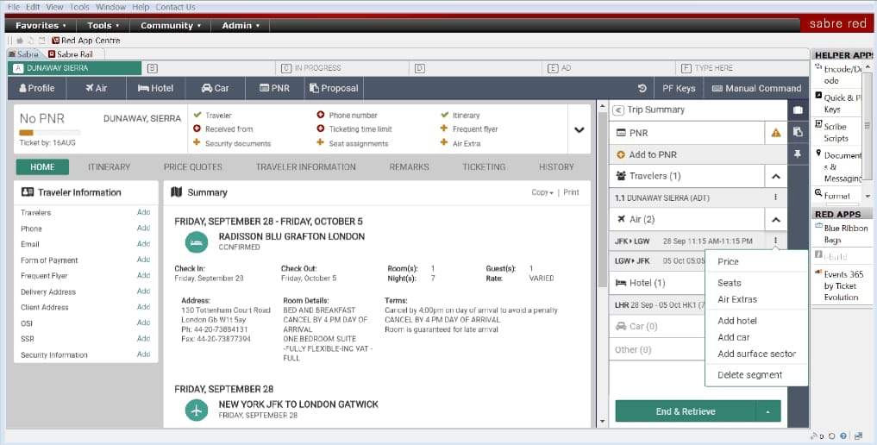877x445 pixels.
Task: Click the pin icon in side strip
Action: 798,153
